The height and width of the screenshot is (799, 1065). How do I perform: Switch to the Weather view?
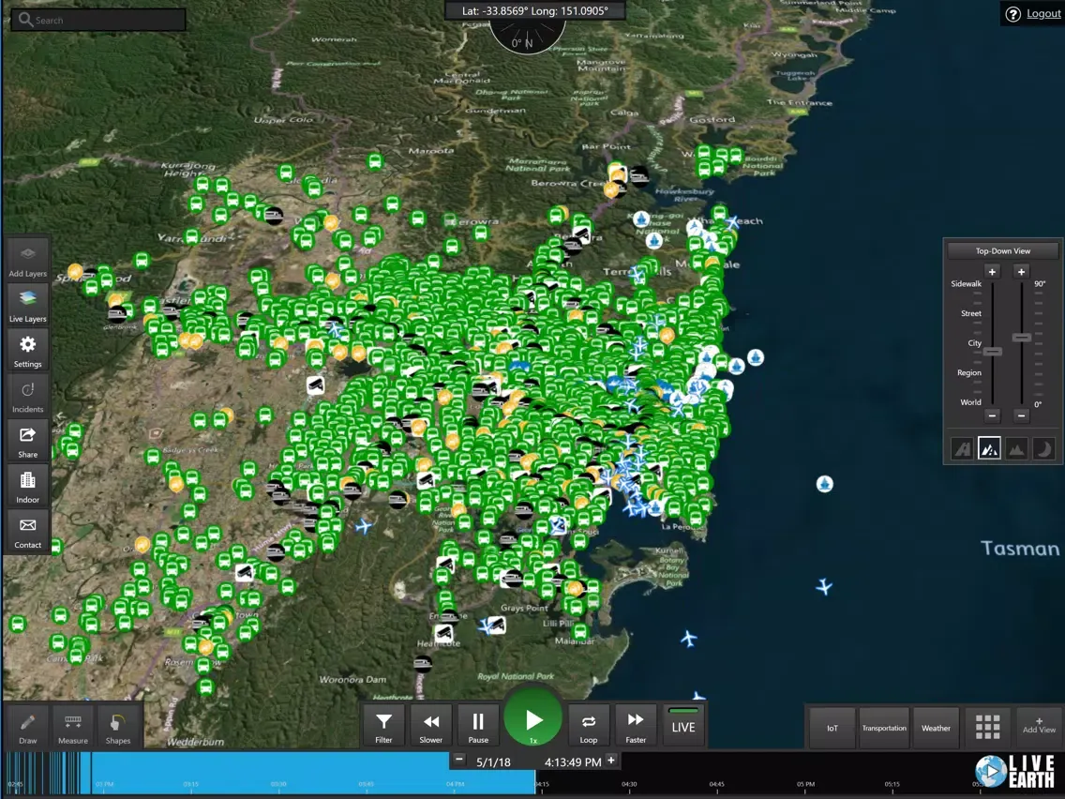[x=936, y=728]
